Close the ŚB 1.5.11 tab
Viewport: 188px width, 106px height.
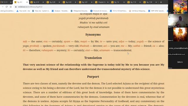11,2
